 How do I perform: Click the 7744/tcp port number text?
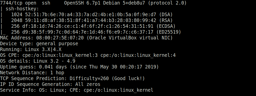point(11,3)
